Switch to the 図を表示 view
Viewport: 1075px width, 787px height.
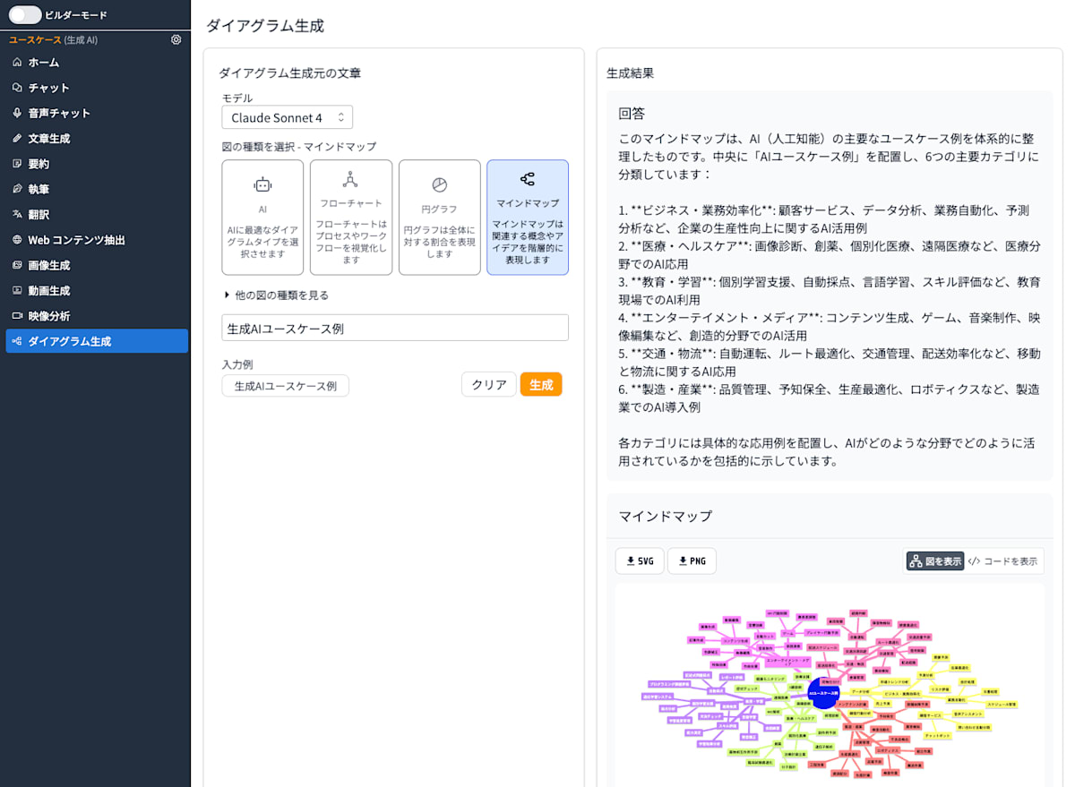(935, 561)
